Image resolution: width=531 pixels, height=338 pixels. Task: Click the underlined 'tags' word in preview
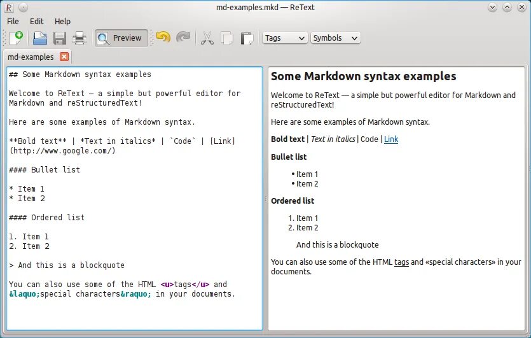coord(402,262)
